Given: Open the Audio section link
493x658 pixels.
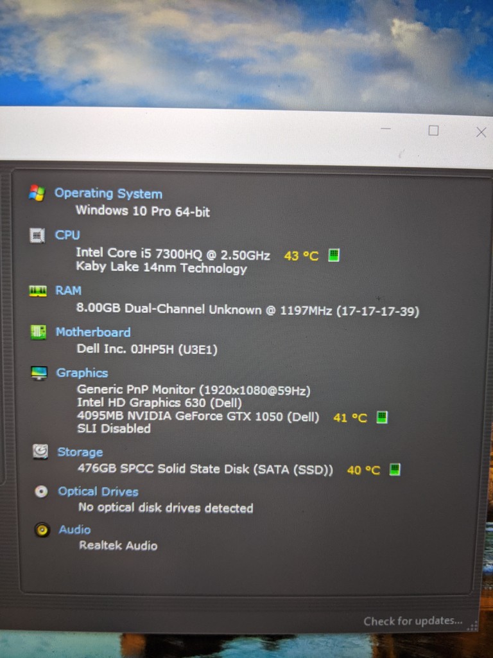Looking at the screenshot, I should (74, 529).
